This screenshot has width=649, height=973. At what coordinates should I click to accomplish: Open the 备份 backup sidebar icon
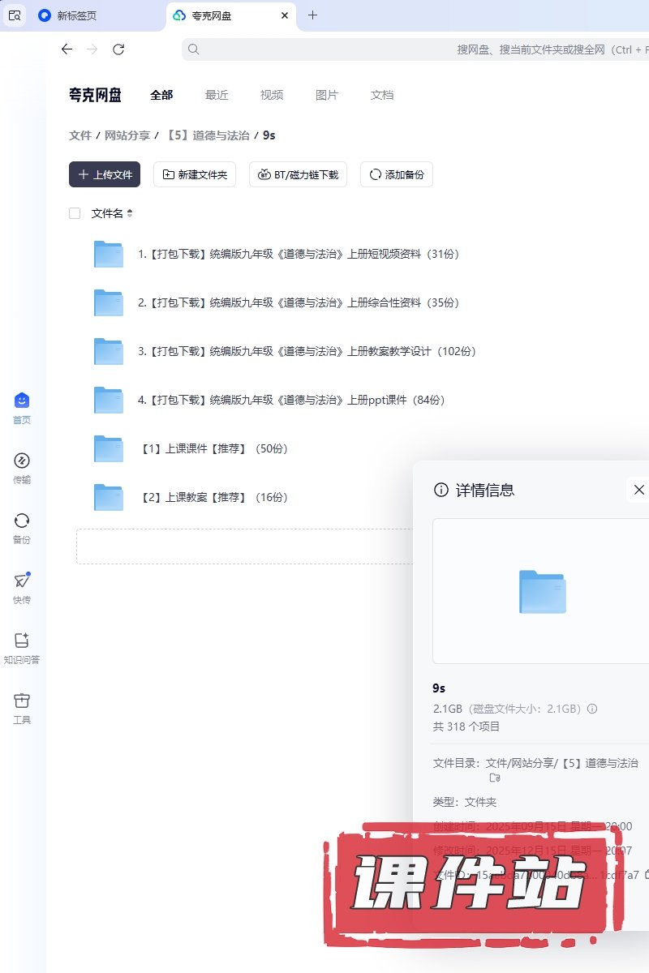22,521
